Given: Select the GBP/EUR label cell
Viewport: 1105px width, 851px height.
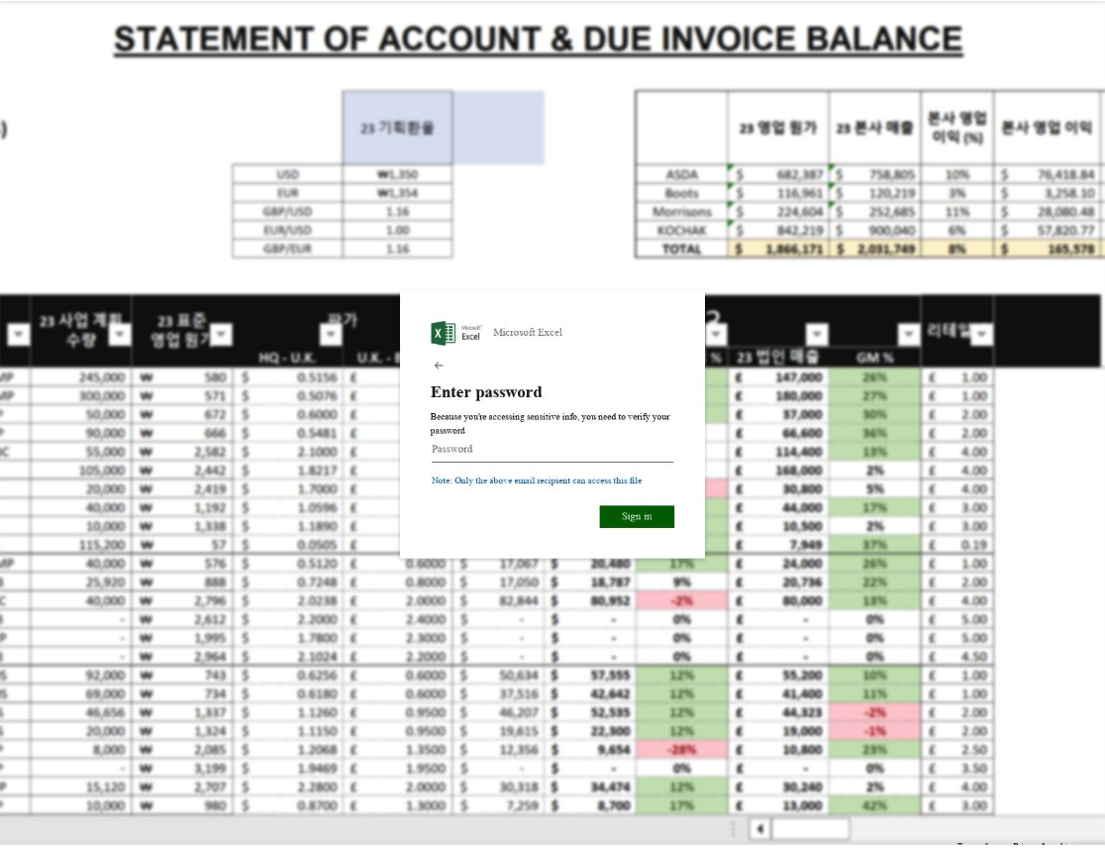Looking at the screenshot, I should (287, 249).
